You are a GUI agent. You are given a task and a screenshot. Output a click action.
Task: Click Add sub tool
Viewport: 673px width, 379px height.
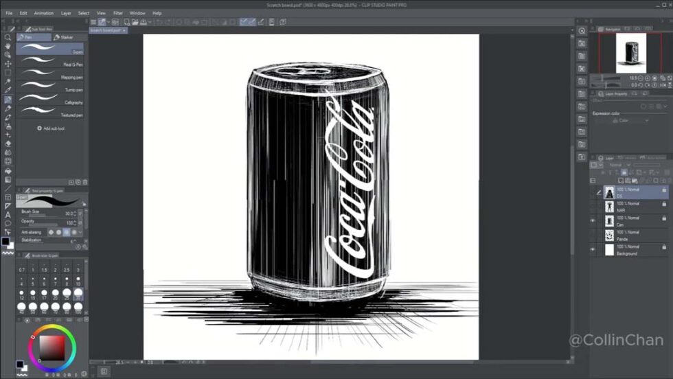pyautogui.click(x=51, y=128)
